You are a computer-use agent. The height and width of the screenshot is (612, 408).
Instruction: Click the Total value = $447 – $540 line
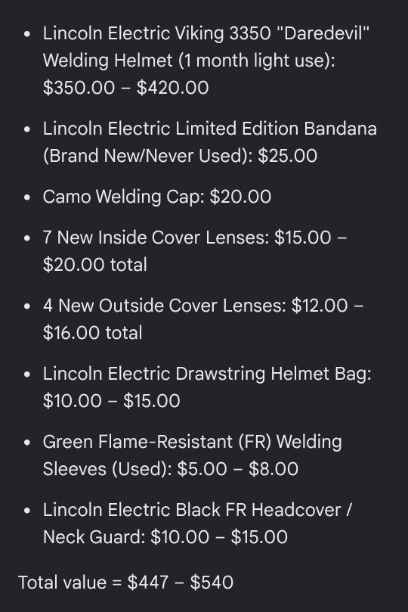(126, 582)
